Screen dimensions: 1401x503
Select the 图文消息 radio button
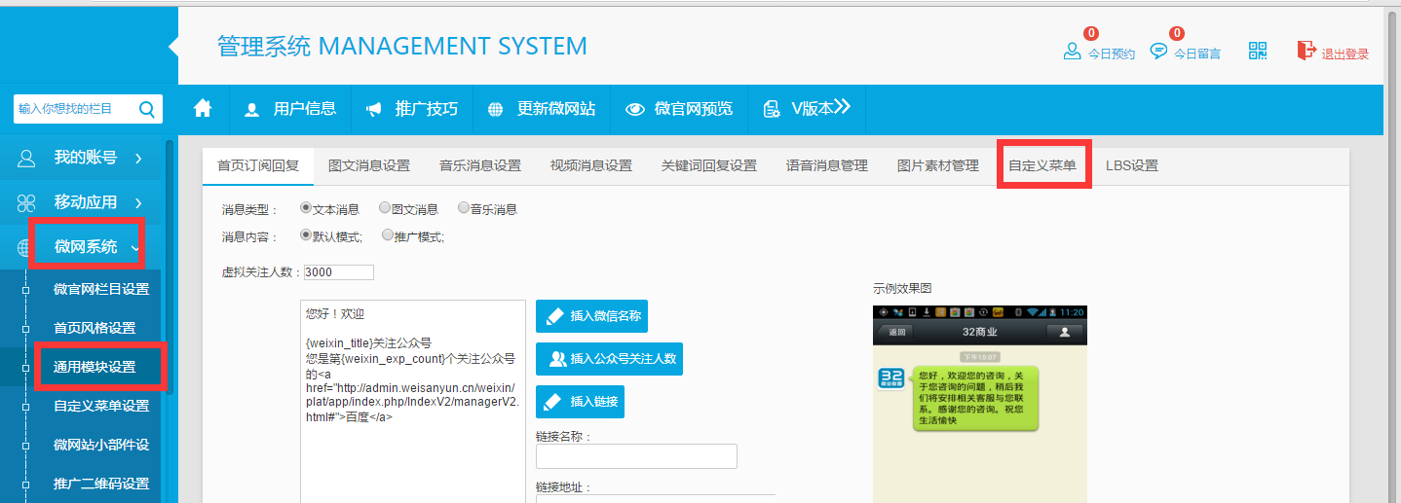coord(385,208)
